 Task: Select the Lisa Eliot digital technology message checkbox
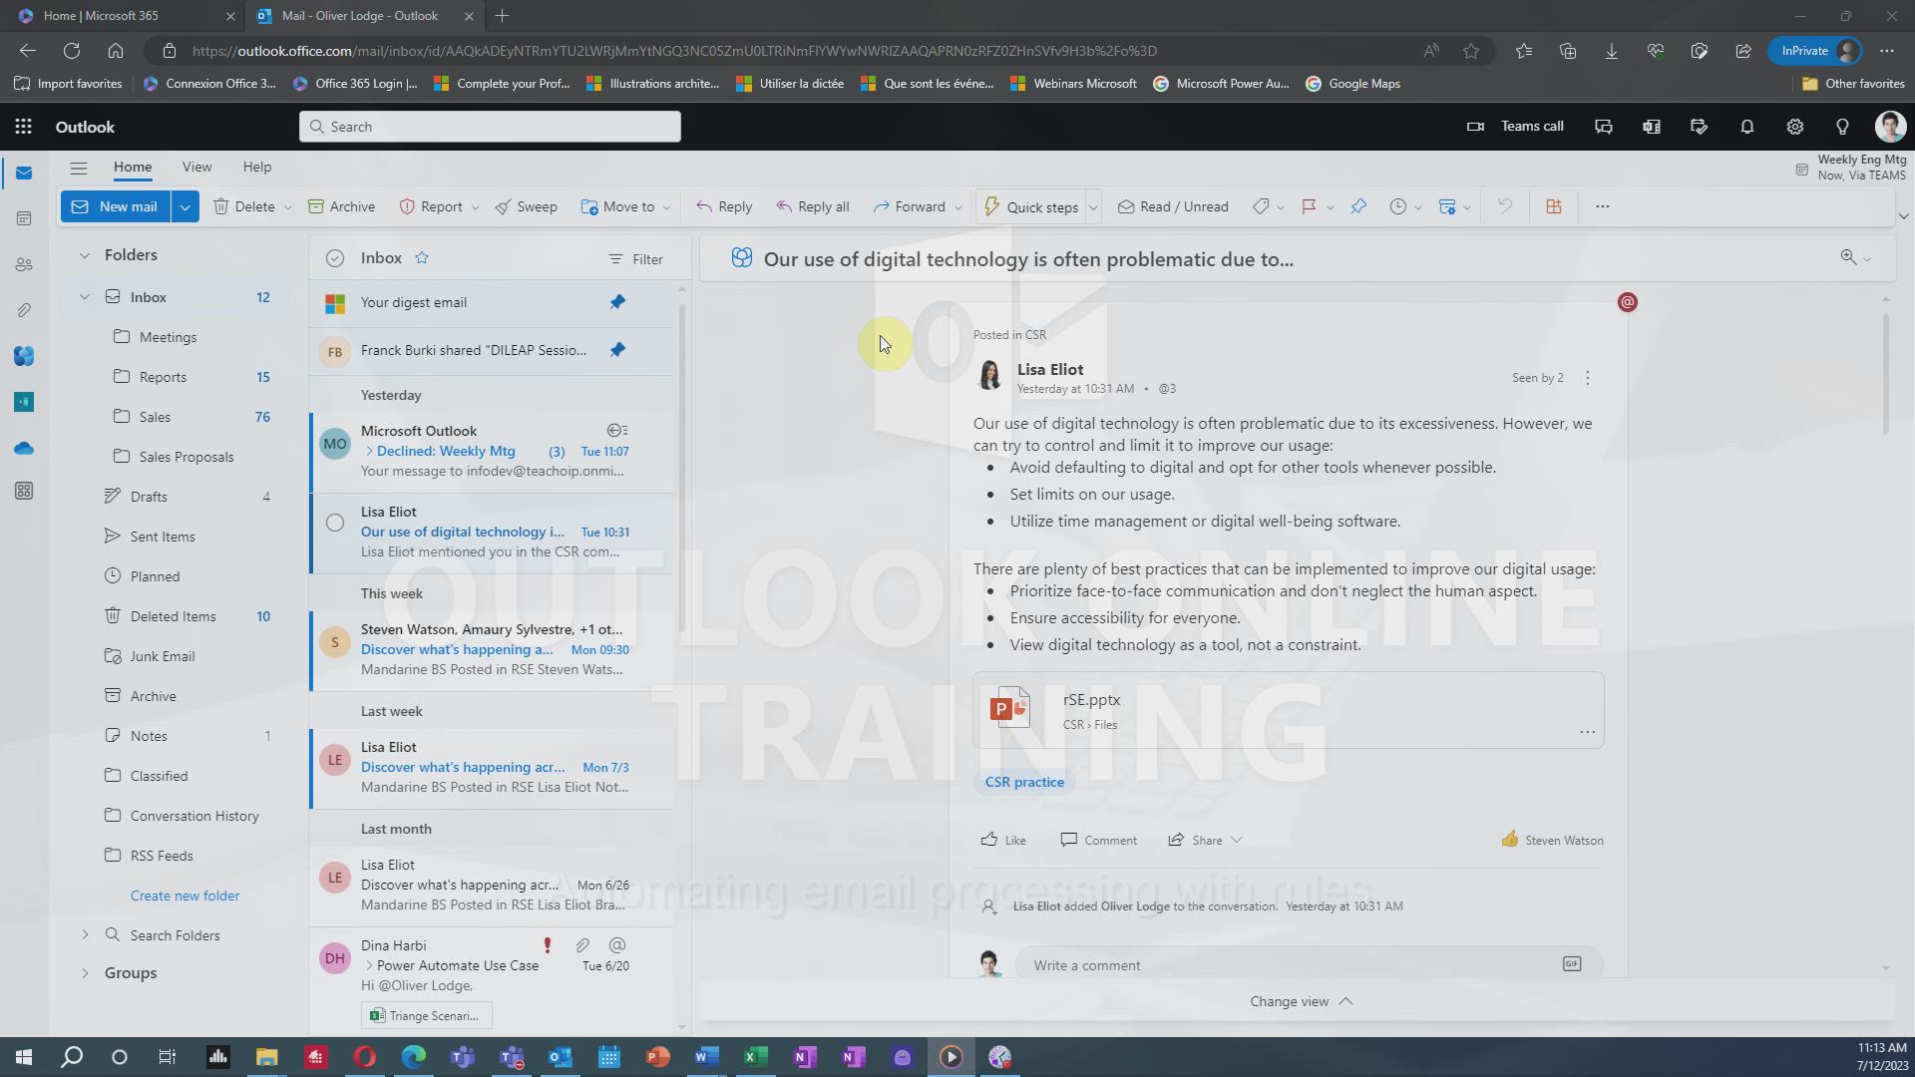pyautogui.click(x=335, y=523)
